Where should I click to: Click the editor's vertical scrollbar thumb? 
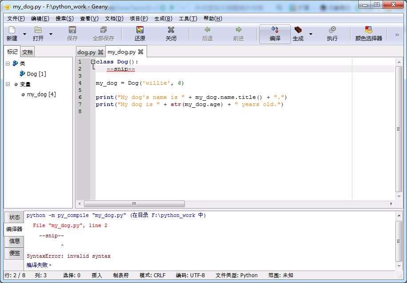click(399, 129)
